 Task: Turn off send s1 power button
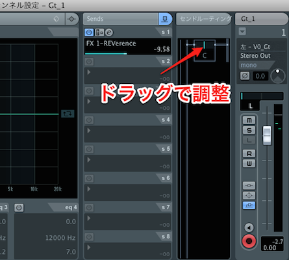coord(89,32)
